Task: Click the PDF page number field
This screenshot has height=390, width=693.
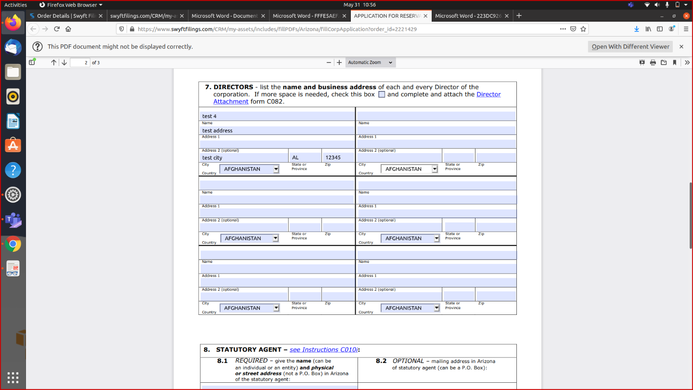Action: pyautogui.click(x=80, y=63)
